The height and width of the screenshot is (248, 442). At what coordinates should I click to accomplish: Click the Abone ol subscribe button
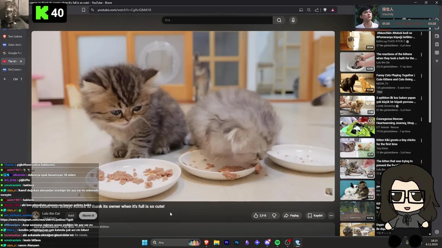coord(88,216)
